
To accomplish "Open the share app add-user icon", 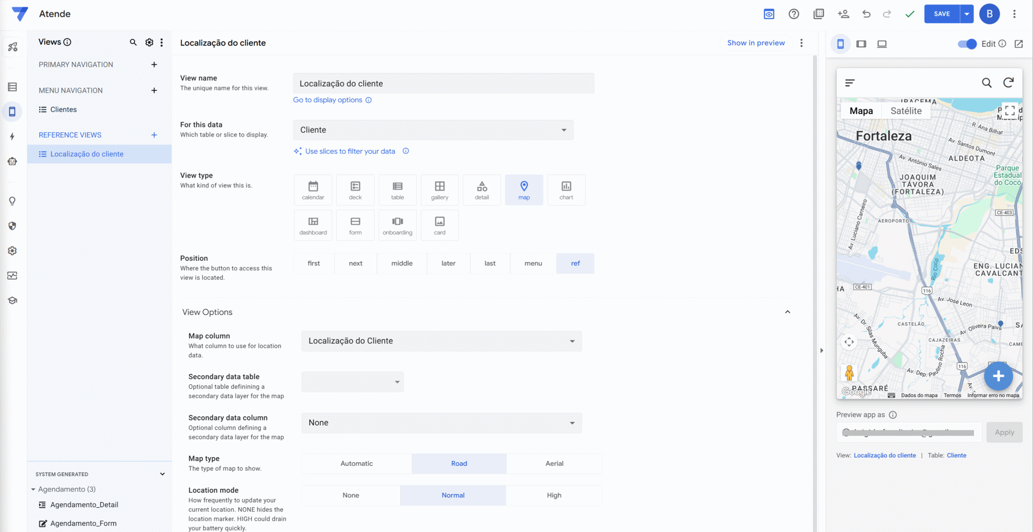I will 843,14.
